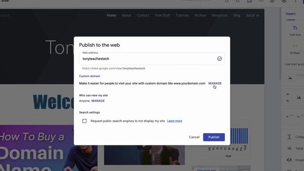
Task: Click the Embed insert icon
Action: [295, 46]
